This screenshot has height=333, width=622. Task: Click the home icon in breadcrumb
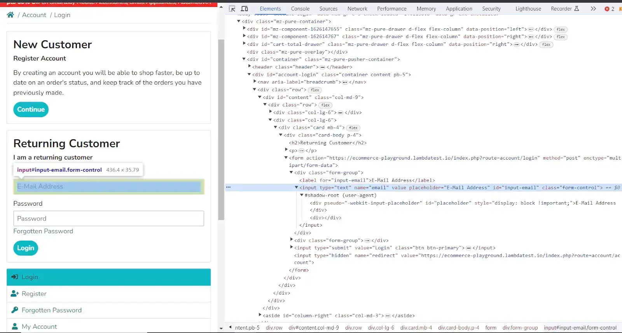pos(10,15)
